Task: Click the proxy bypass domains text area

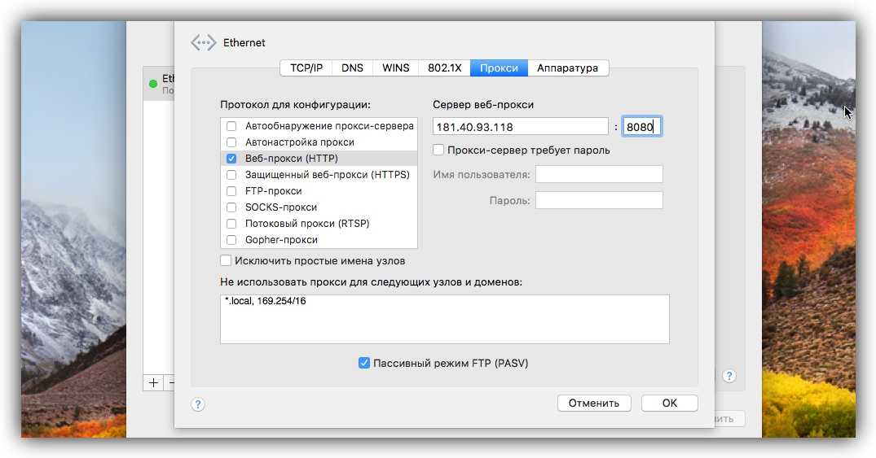Action: pos(444,319)
